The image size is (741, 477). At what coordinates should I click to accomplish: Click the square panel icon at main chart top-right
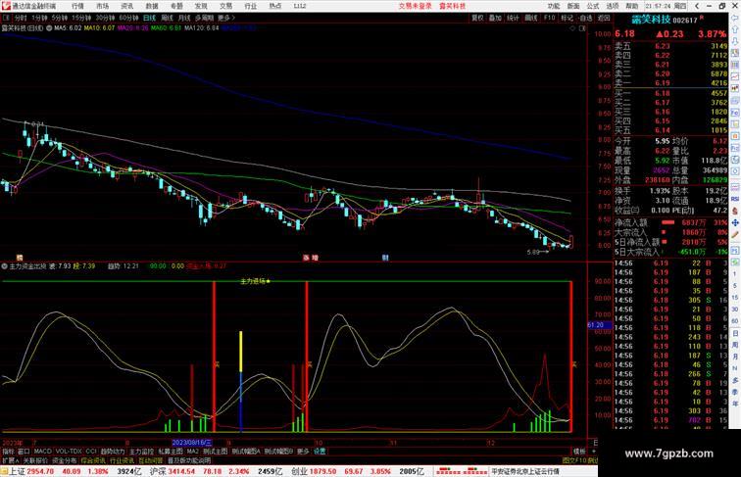pyautogui.click(x=582, y=28)
